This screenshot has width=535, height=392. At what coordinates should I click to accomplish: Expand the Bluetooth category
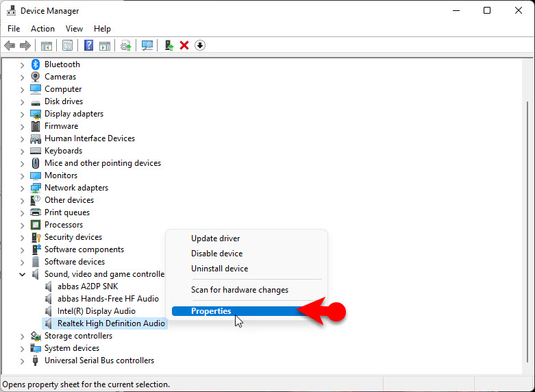coord(22,64)
